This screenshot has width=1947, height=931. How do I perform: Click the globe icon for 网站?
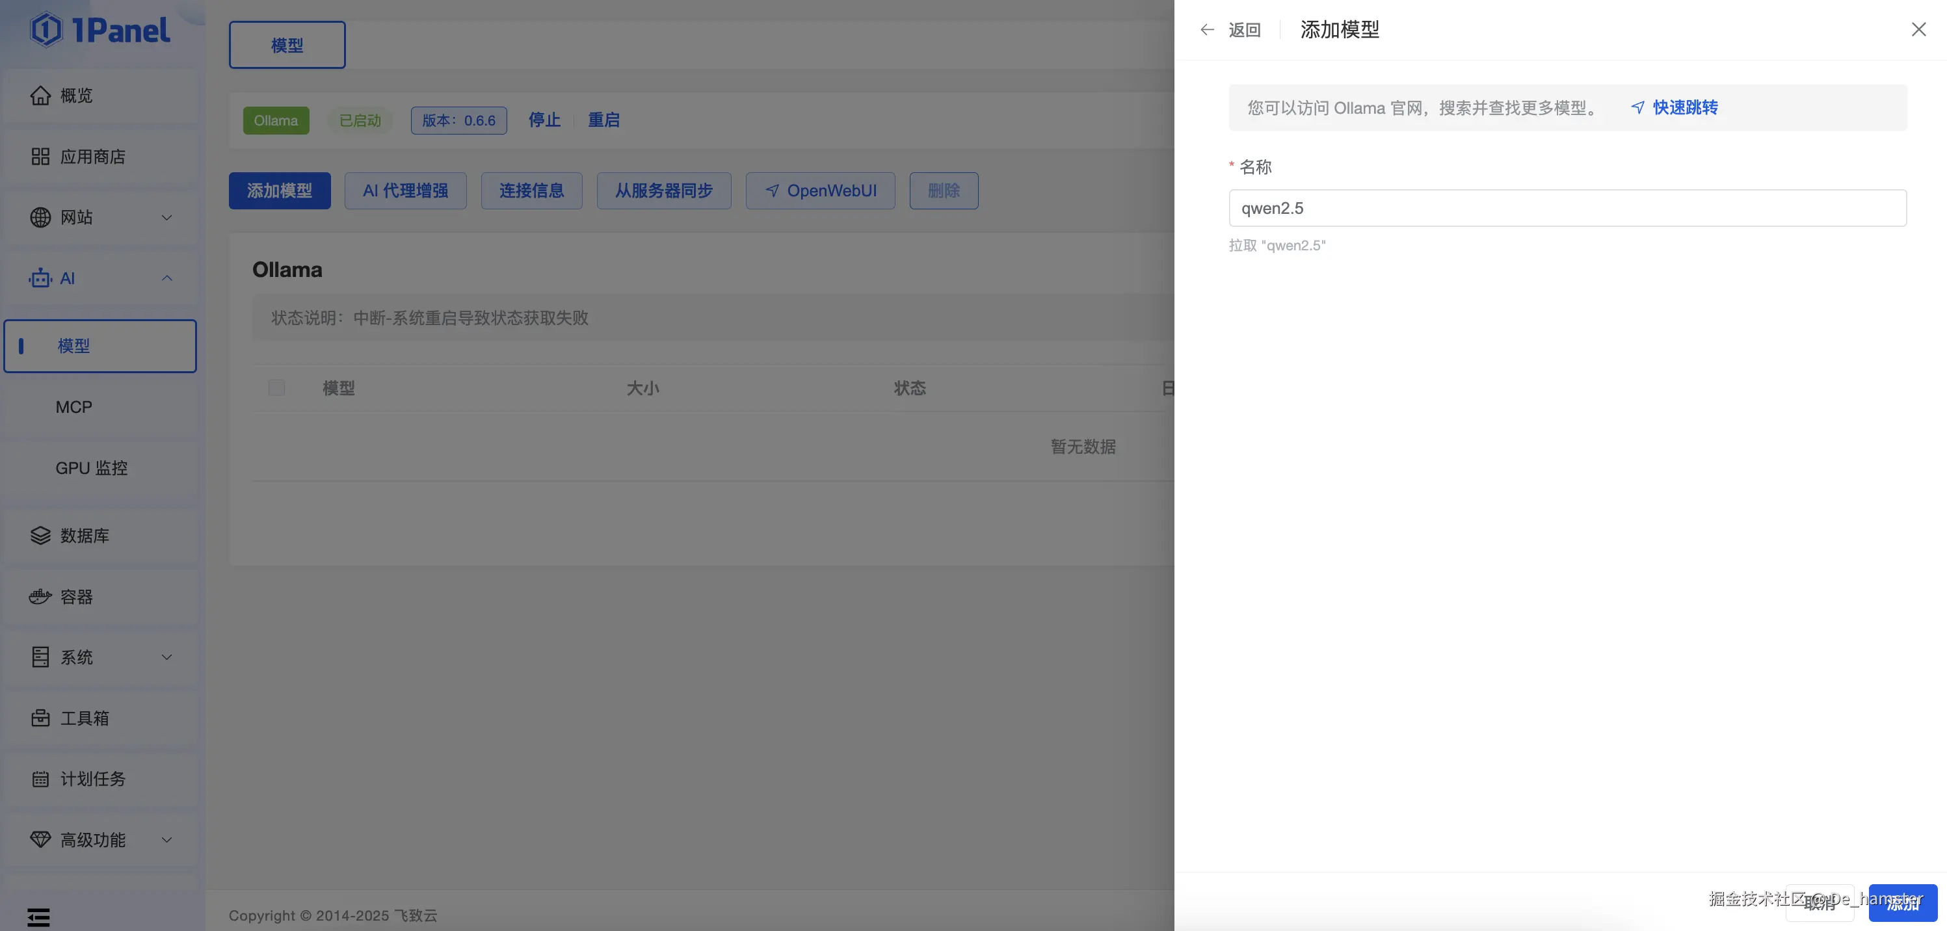(x=40, y=218)
